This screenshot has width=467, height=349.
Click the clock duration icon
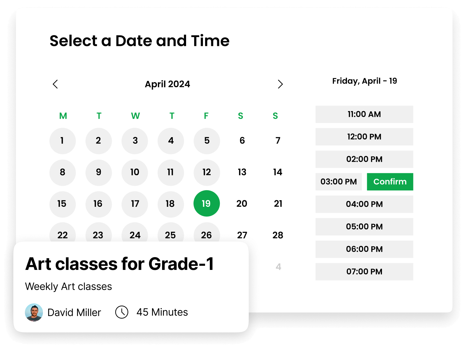pyautogui.click(x=121, y=312)
